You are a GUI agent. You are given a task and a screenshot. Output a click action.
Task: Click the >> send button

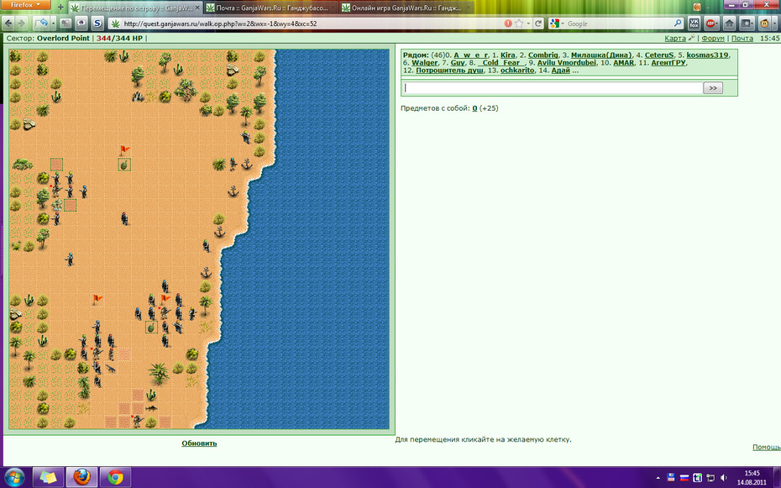coord(713,88)
